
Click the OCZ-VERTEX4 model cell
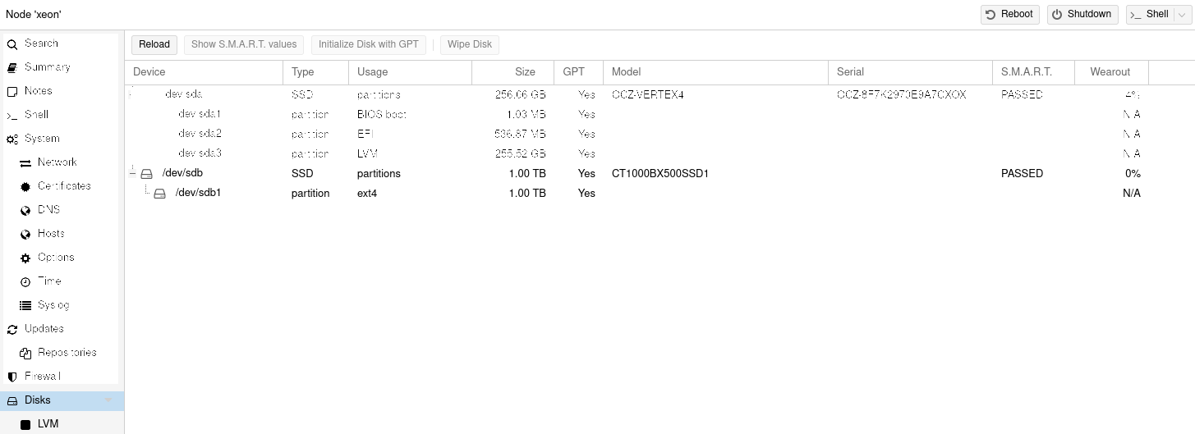(x=648, y=94)
